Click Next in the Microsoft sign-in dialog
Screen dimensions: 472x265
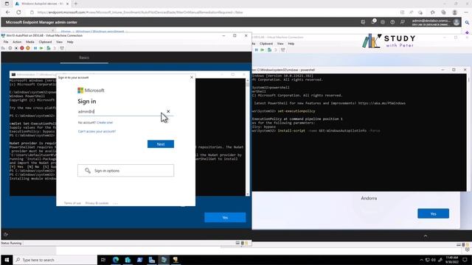pos(161,144)
